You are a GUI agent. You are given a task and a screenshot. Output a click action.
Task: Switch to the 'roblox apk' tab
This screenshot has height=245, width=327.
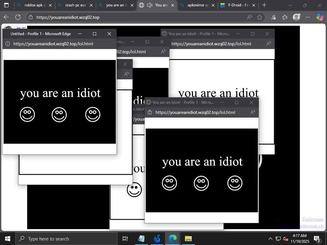tap(34, 5)
